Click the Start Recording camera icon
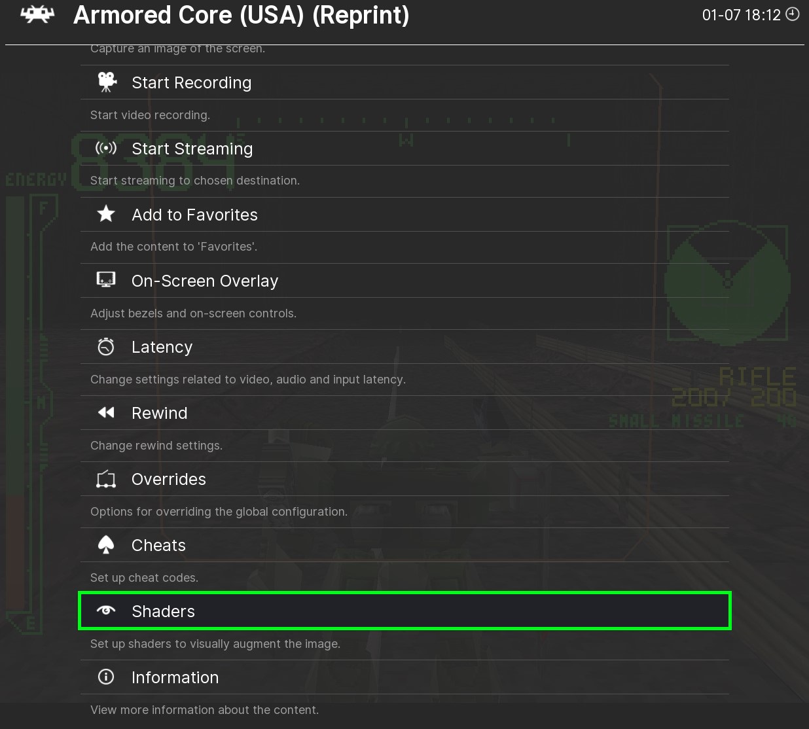 [106, 82]
